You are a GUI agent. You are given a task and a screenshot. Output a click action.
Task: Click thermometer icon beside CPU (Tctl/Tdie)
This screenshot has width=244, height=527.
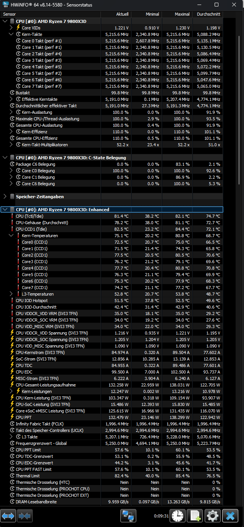(12, 216)
